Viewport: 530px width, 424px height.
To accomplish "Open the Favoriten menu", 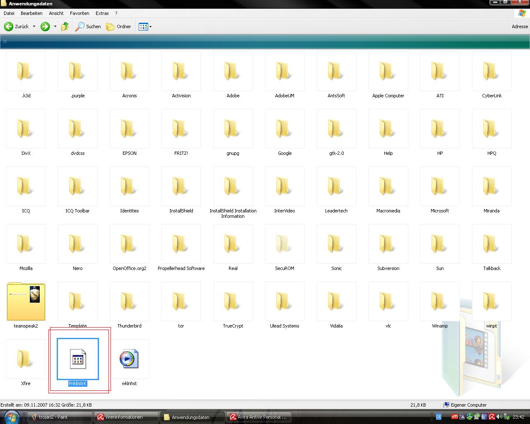I will coord(79,13).
